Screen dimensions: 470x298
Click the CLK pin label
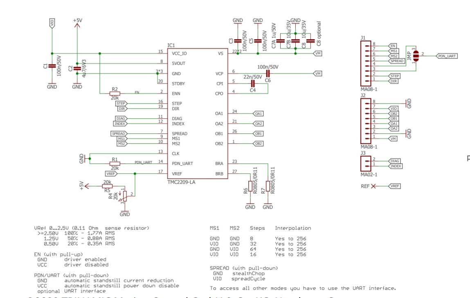(x=175, y=153)
